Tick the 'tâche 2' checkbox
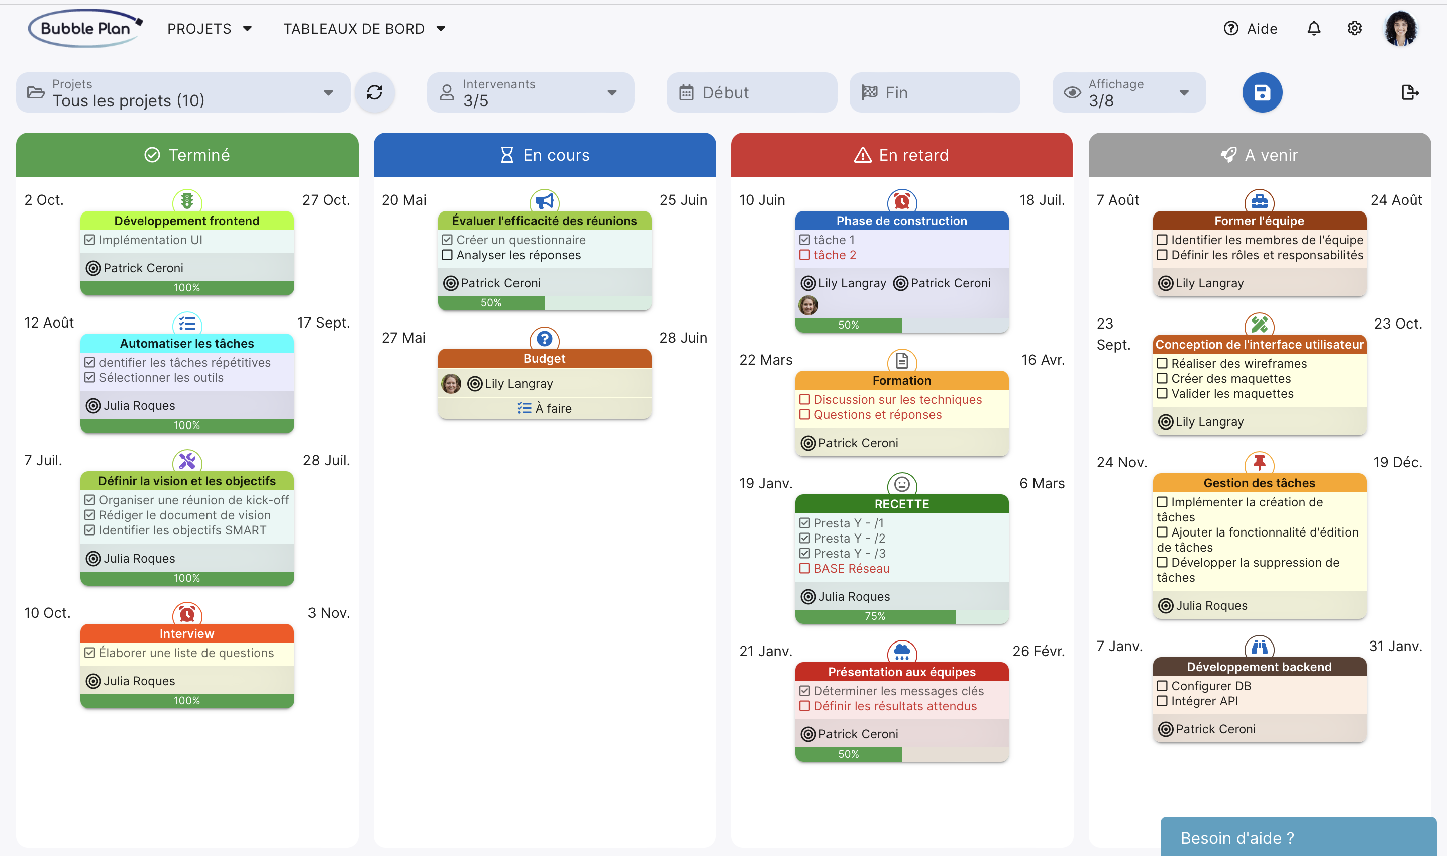The width and height of the screenshot is (1447, 856). [x=804, y=255]
